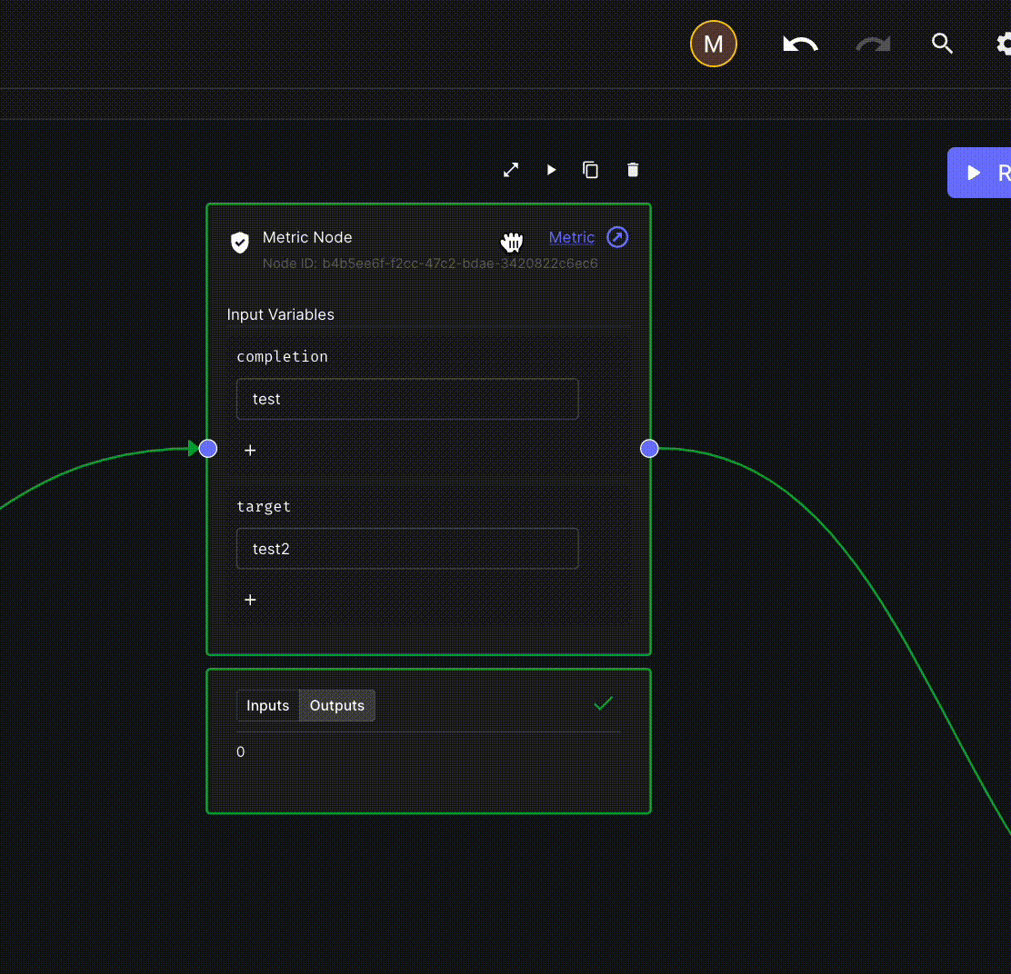Click the target input field
This screenshot has width=1011, height=974.
click(x=407, y=548)
